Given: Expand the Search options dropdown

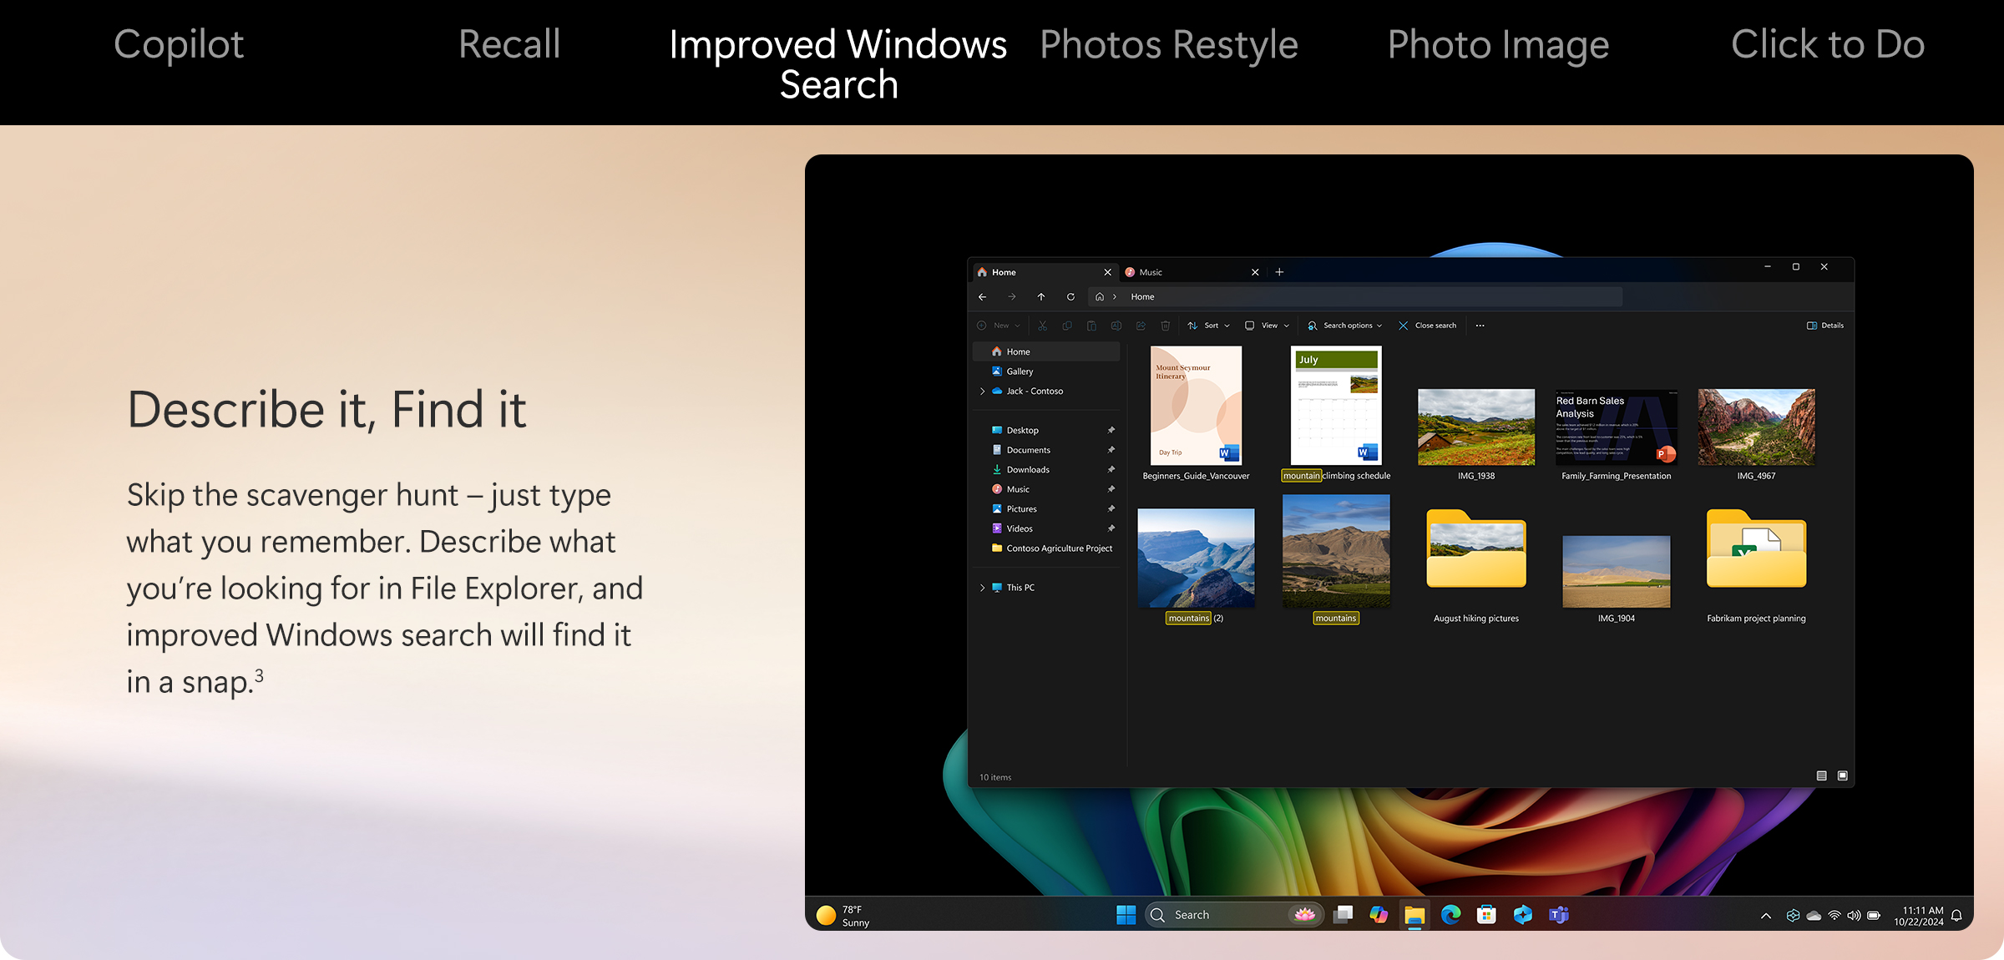Looking at the screenshot, I should coord(1344,326).
